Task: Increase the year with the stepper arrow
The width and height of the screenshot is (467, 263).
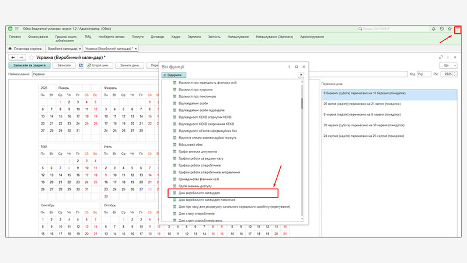Action: click(x=456, y=73)
